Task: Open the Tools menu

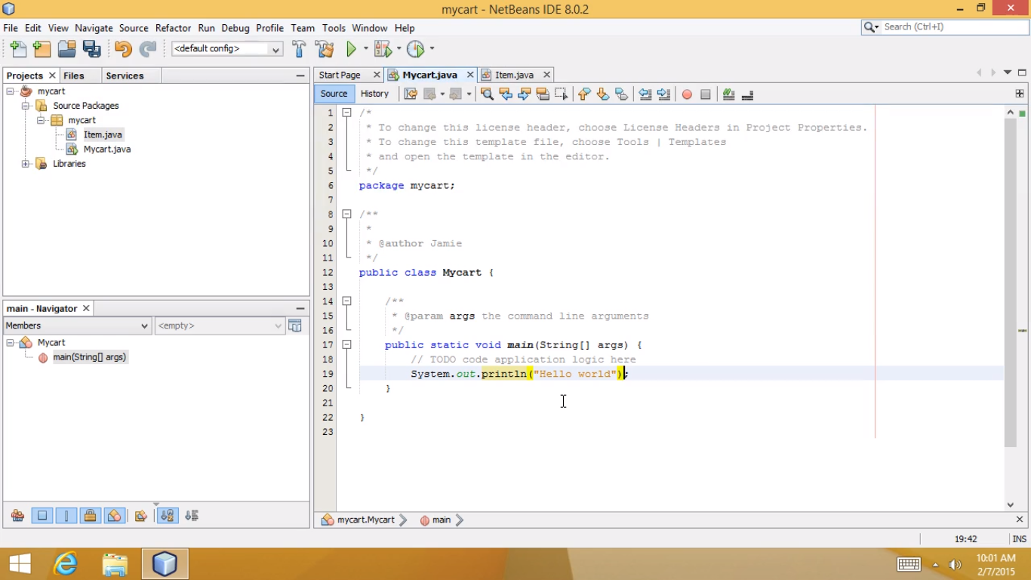Action: point(334,28)
